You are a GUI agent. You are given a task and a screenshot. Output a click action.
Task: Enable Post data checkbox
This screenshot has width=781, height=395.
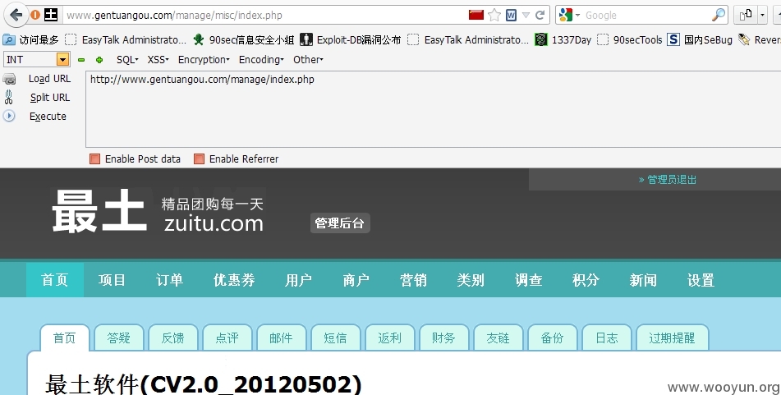click(94, 158)
